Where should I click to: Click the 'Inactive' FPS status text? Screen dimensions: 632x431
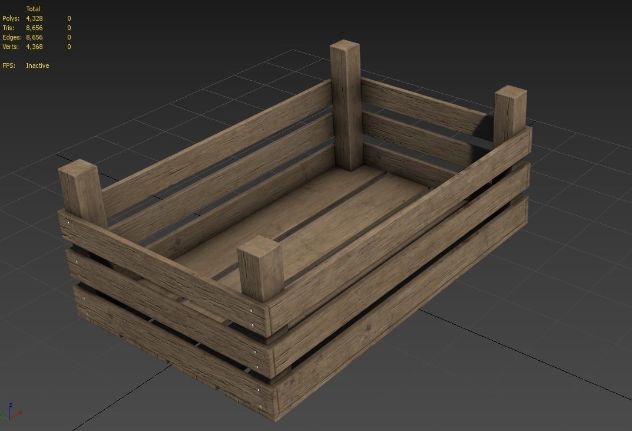[38, 65]
